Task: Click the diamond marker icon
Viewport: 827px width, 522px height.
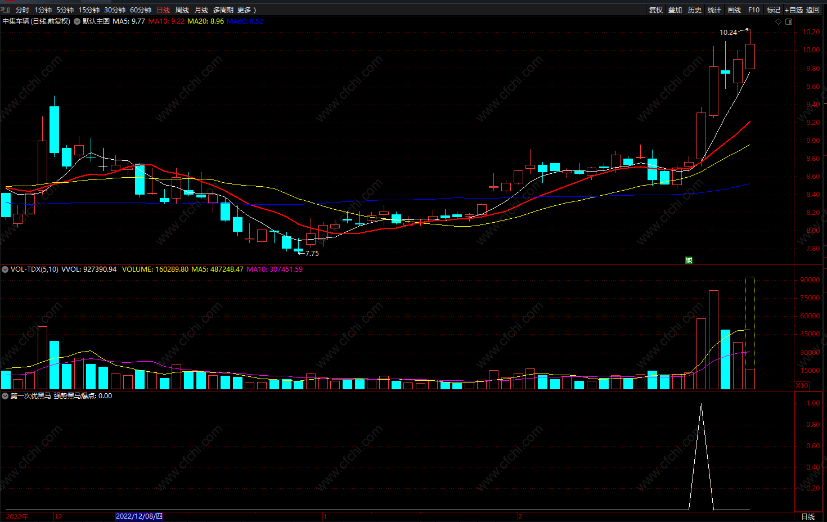Action: (779, 21)
